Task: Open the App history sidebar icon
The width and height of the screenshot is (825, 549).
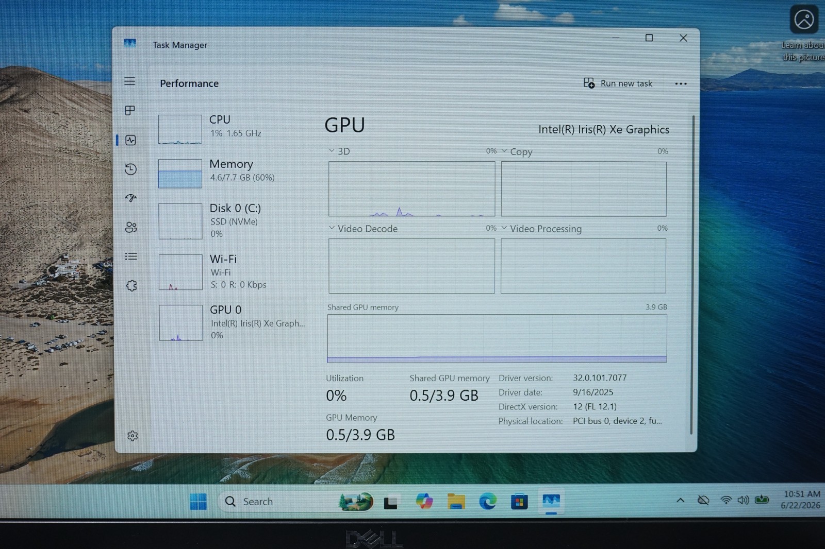Action: (x=130, y=169)
